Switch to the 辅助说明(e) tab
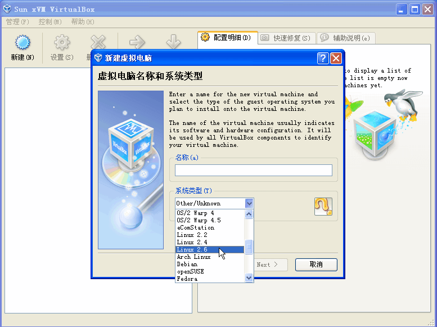Viewport: 437px width, 327px height. [x=346, y=38]
